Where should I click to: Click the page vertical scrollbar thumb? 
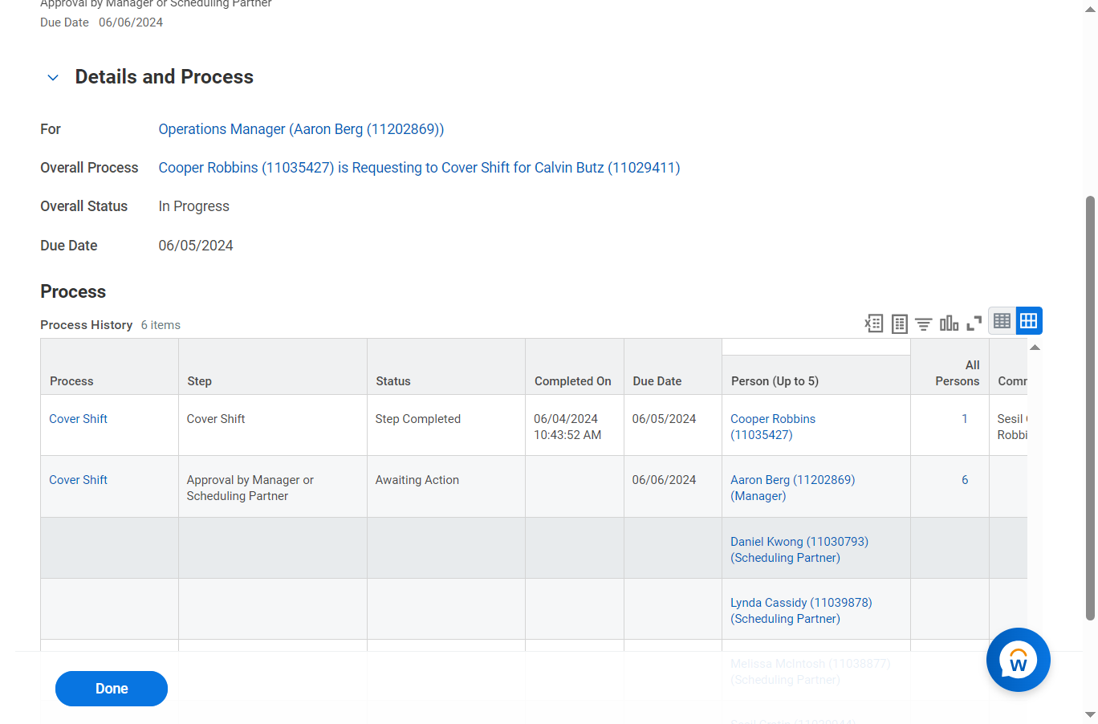(x=1090, y=408)
